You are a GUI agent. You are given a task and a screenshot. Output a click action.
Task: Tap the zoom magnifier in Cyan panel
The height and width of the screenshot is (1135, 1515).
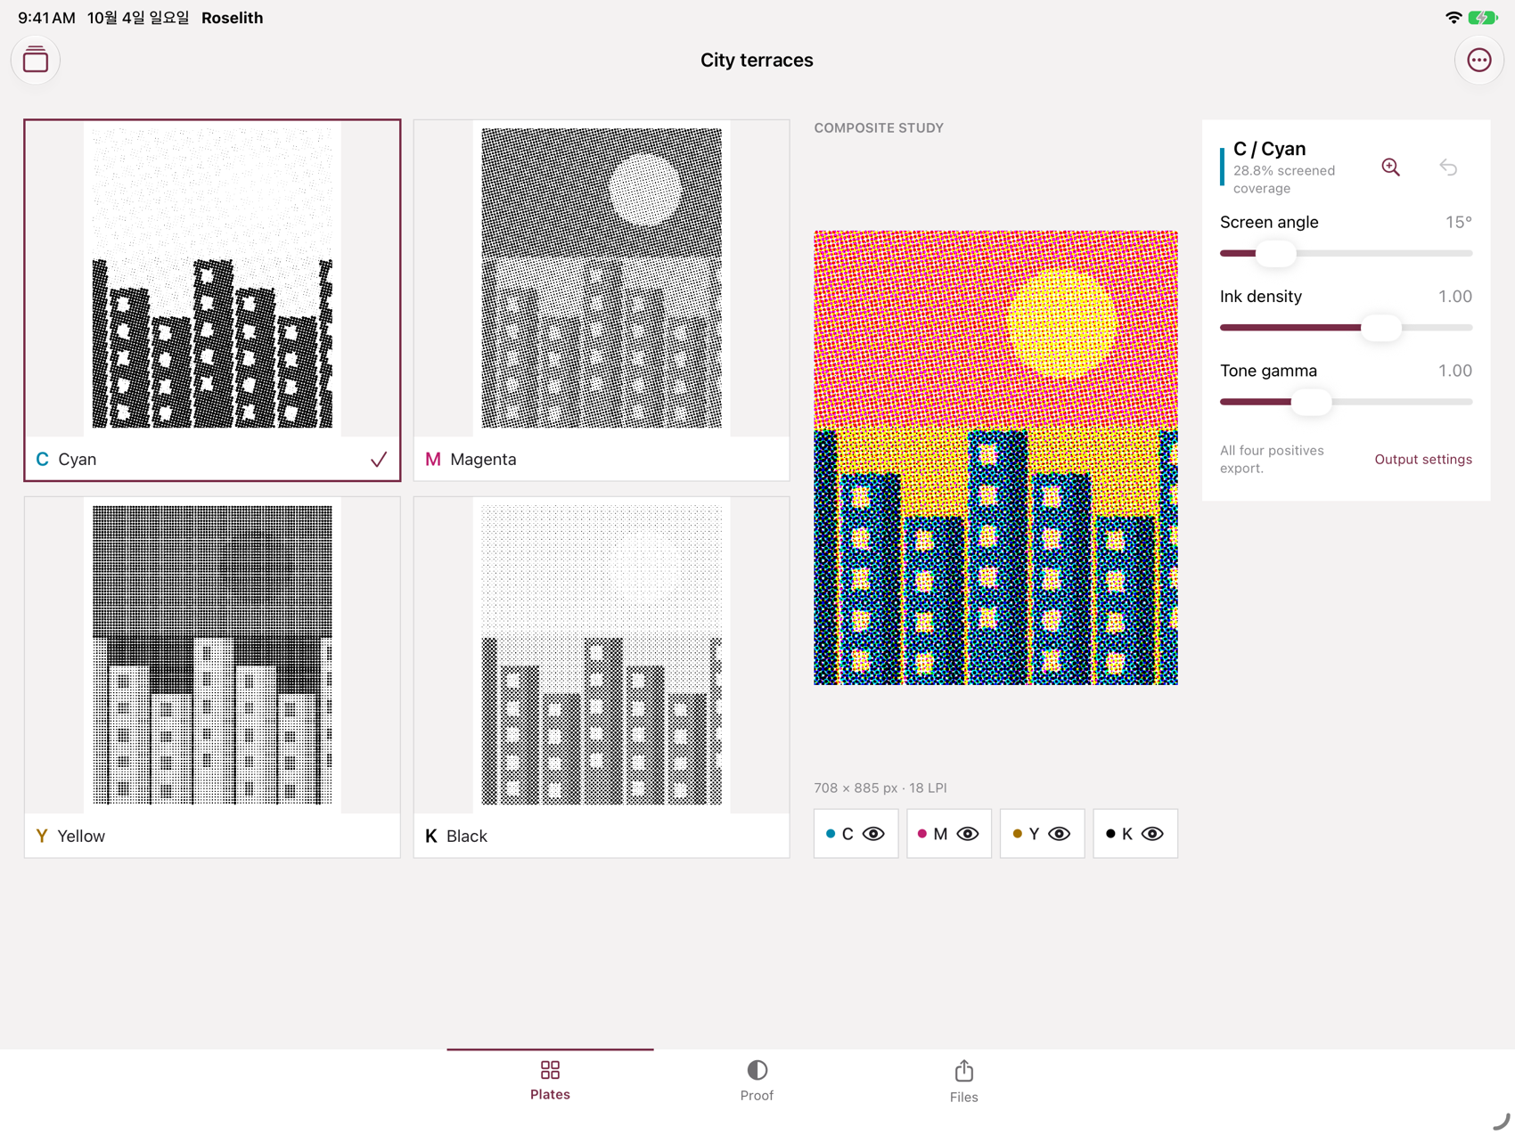click(1390, 167)
